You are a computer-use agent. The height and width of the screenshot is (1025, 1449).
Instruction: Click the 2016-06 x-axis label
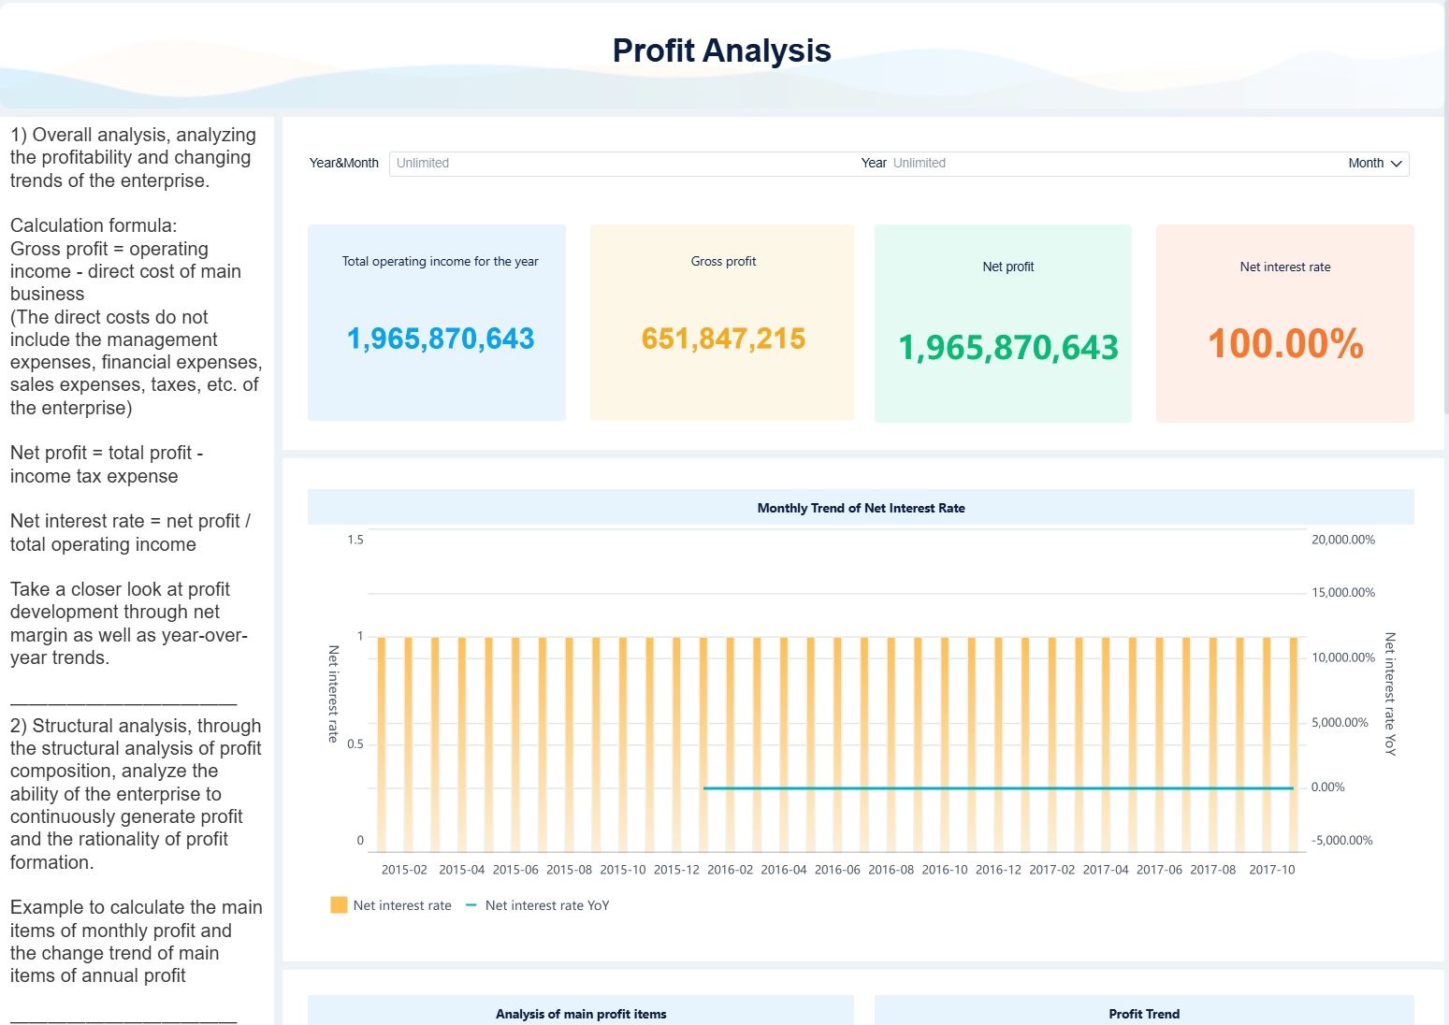click(x=836, y=870)
